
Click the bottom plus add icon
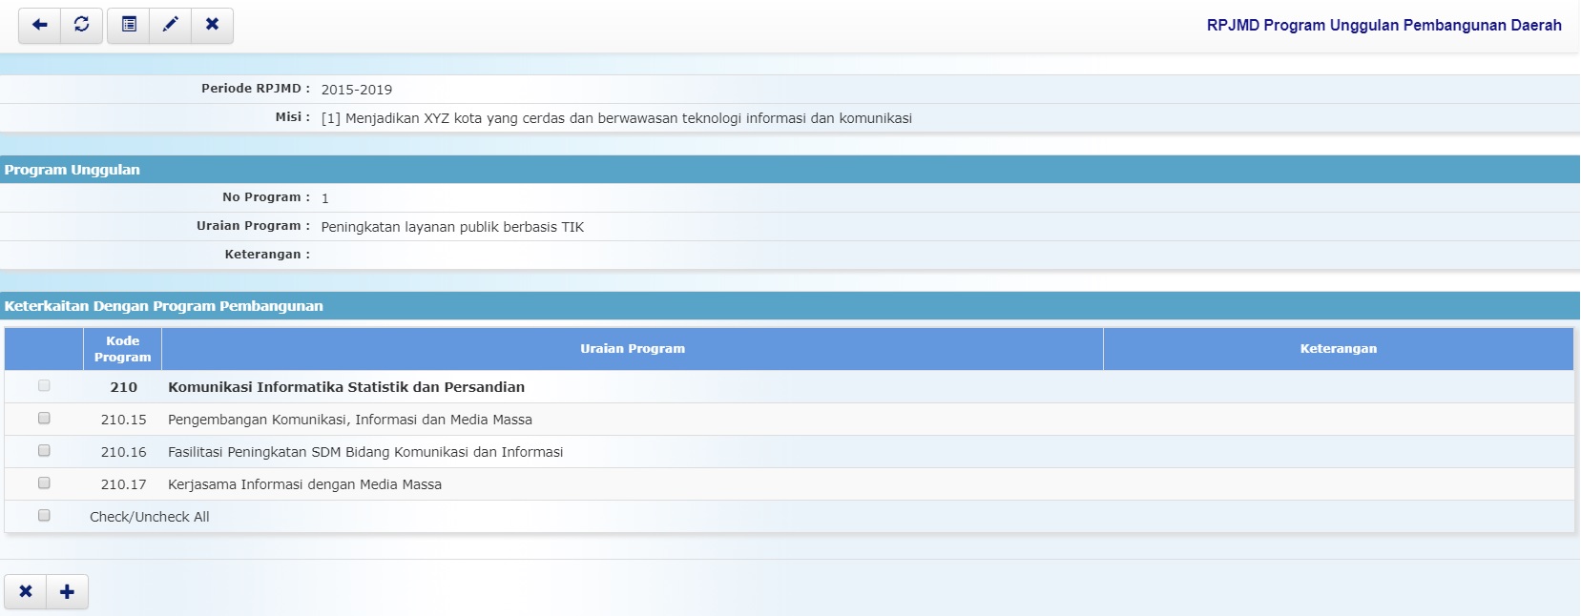pyautogui.click(x=67, y=592)
